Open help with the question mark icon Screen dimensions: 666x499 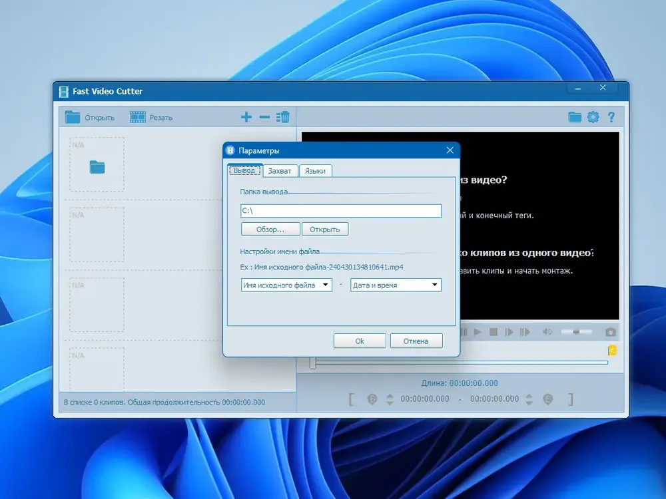click(x=611, y=117)
